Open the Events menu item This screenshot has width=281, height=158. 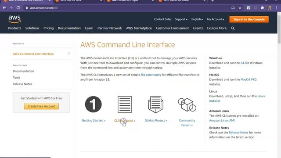tap(198, 28)
